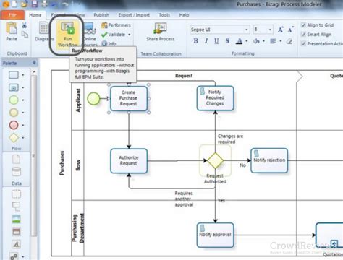Open Online Courses in the ribbon
Viewport: 343px width, 260px height.
coord(90,34)
